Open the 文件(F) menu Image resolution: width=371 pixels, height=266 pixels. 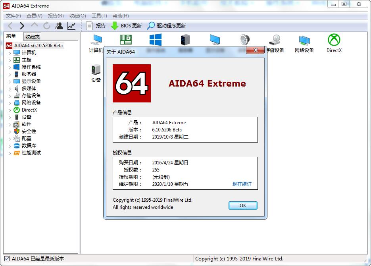click(x=13, y=16)
